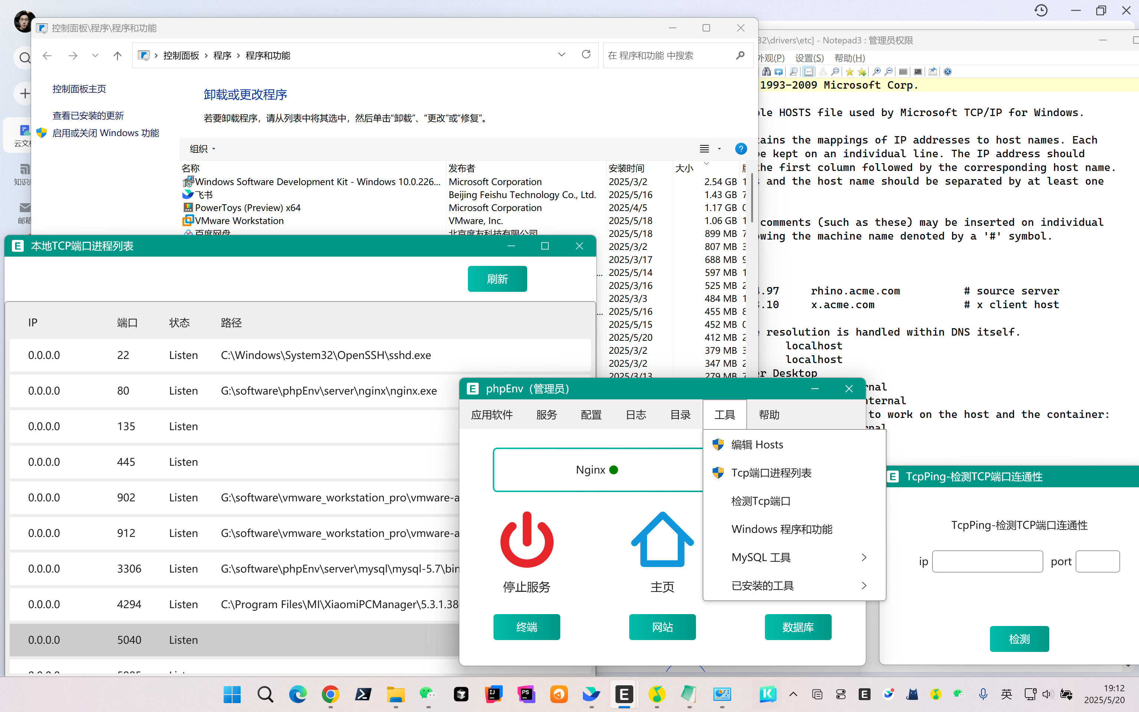Open Favorites star icon in Notepad3

850,72
